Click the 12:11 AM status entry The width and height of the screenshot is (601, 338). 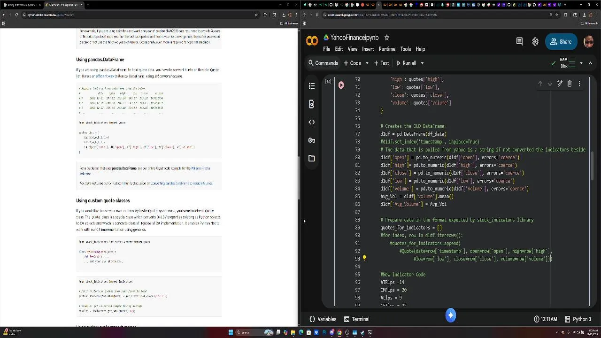[x=546, y=319]
